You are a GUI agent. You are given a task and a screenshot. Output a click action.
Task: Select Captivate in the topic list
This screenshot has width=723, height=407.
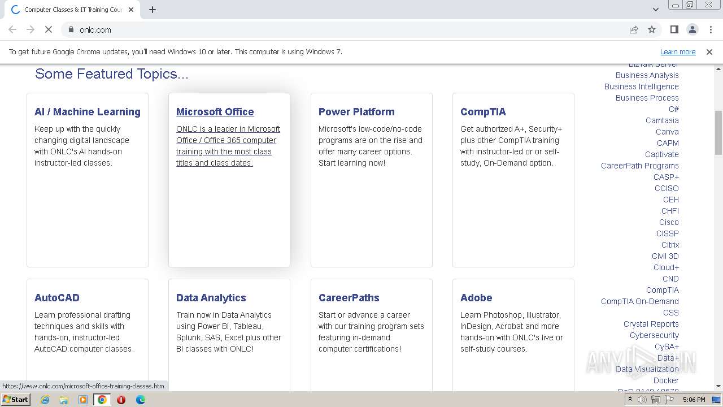pyautogui.click(x=662, y=154)
